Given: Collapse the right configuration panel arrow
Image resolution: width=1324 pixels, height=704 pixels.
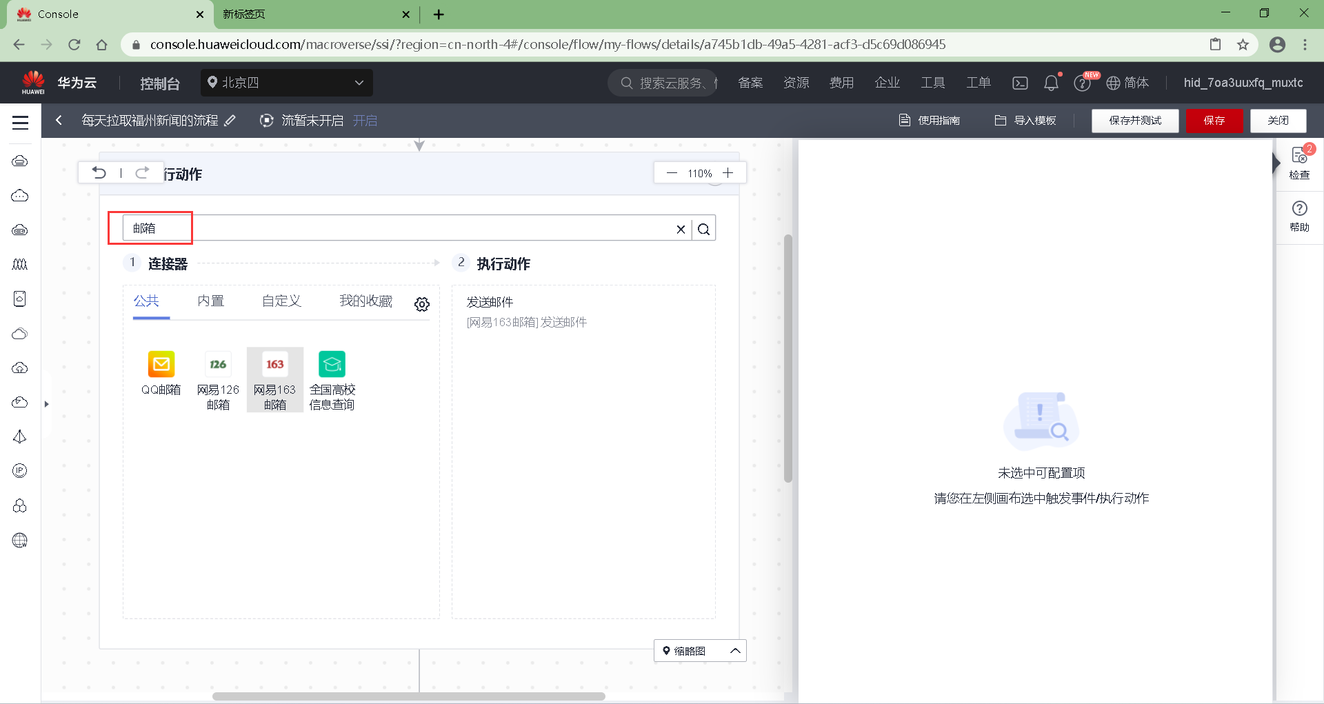Looking at the screenshot, I should coord(1276,163).
